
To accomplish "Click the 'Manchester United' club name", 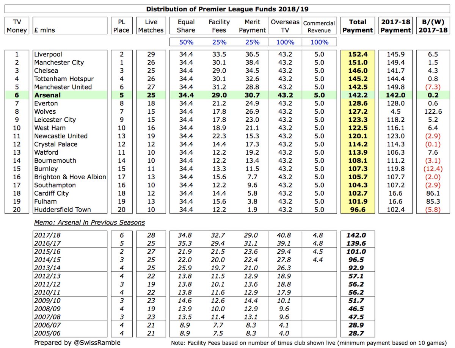I will point(63,87).
